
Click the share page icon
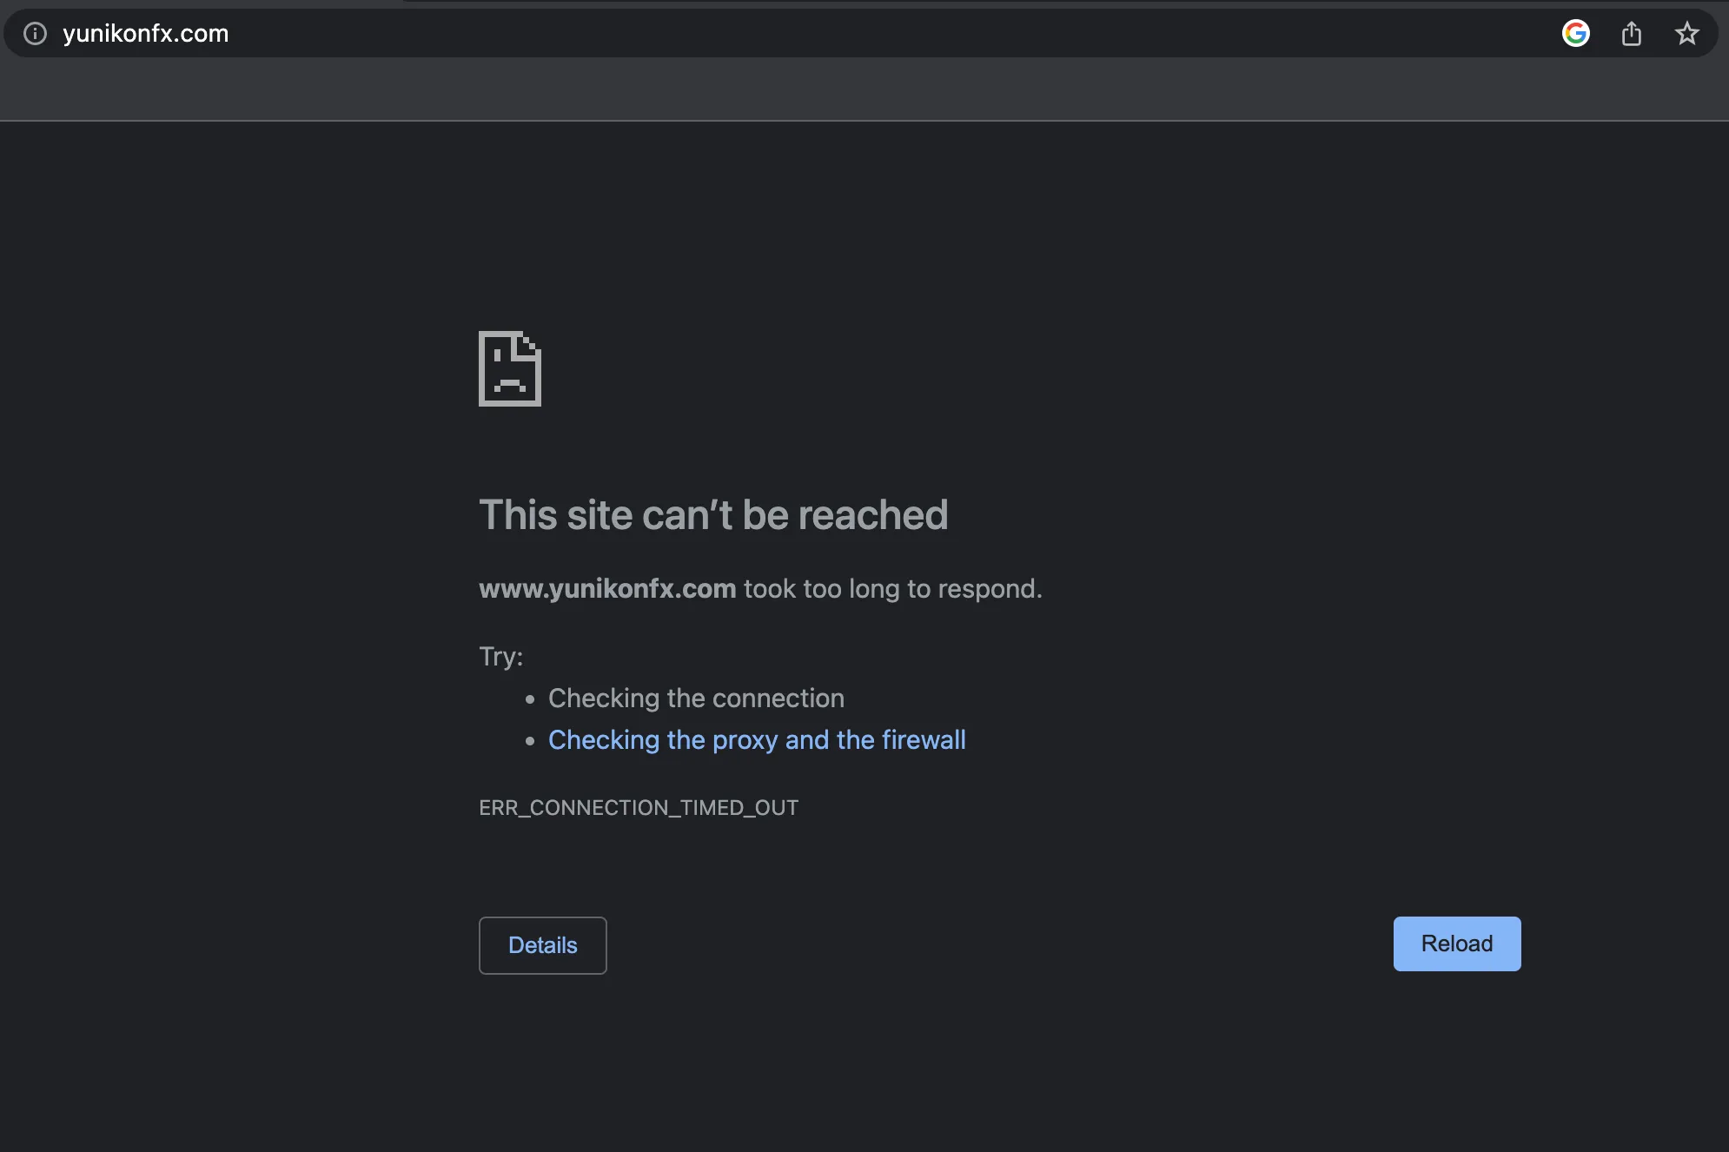(1632, 33)
